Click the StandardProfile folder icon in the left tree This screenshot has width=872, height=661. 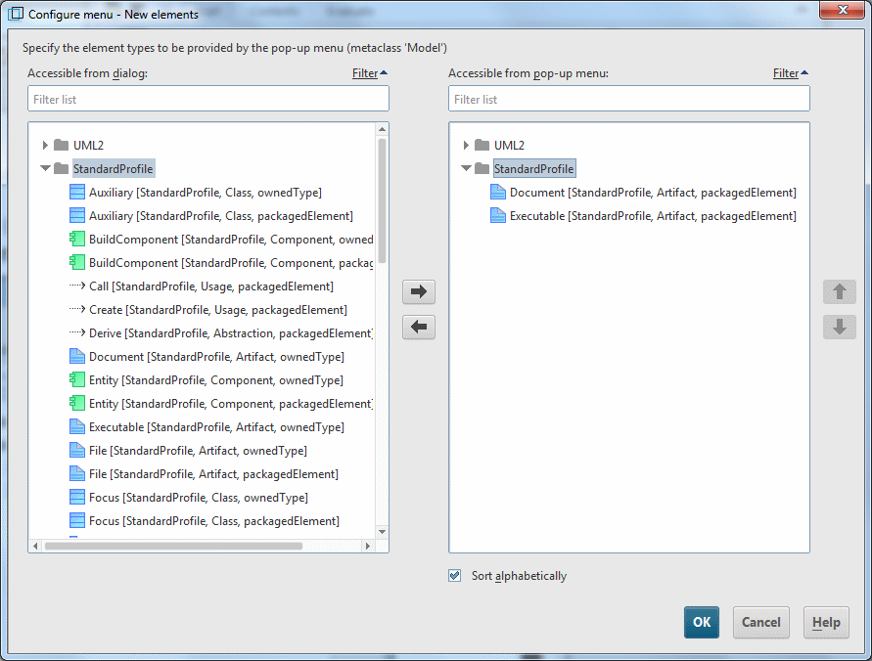62,168
